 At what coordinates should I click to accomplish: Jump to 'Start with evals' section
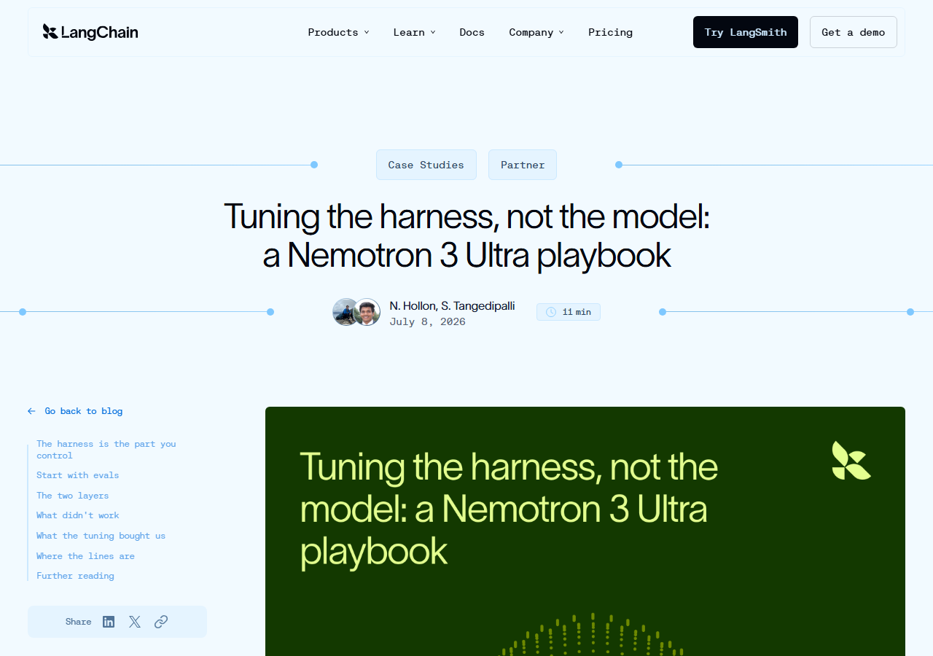point(78,475)
